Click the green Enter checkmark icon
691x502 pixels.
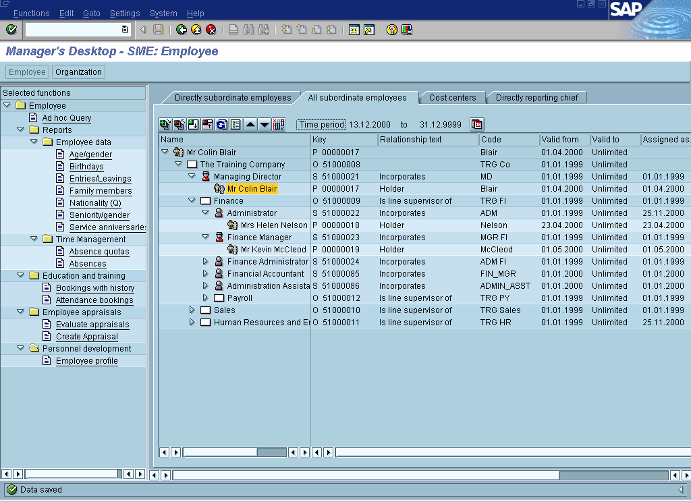(x=11, y=30)
